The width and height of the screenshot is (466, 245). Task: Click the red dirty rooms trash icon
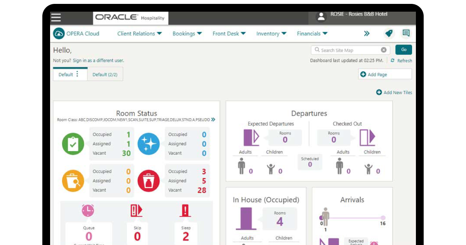pyautogui.click(x=149, y=180)
